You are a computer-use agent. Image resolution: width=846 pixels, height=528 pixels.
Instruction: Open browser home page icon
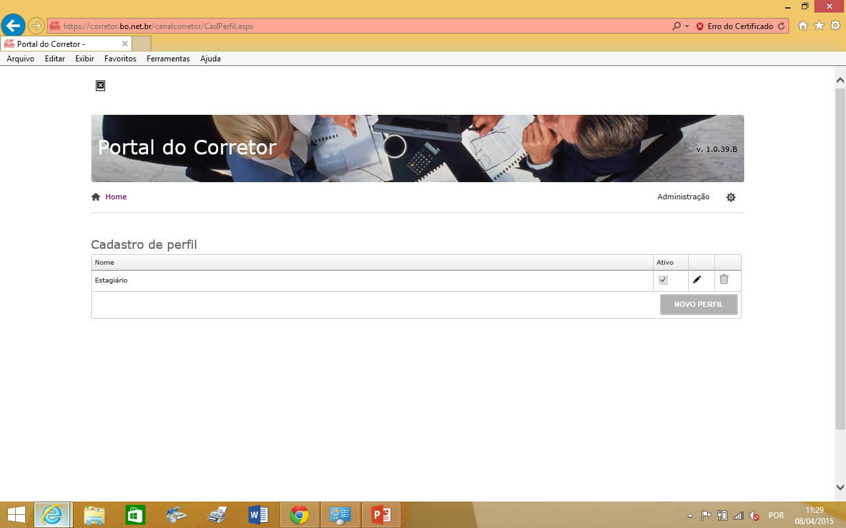[803, 26]
